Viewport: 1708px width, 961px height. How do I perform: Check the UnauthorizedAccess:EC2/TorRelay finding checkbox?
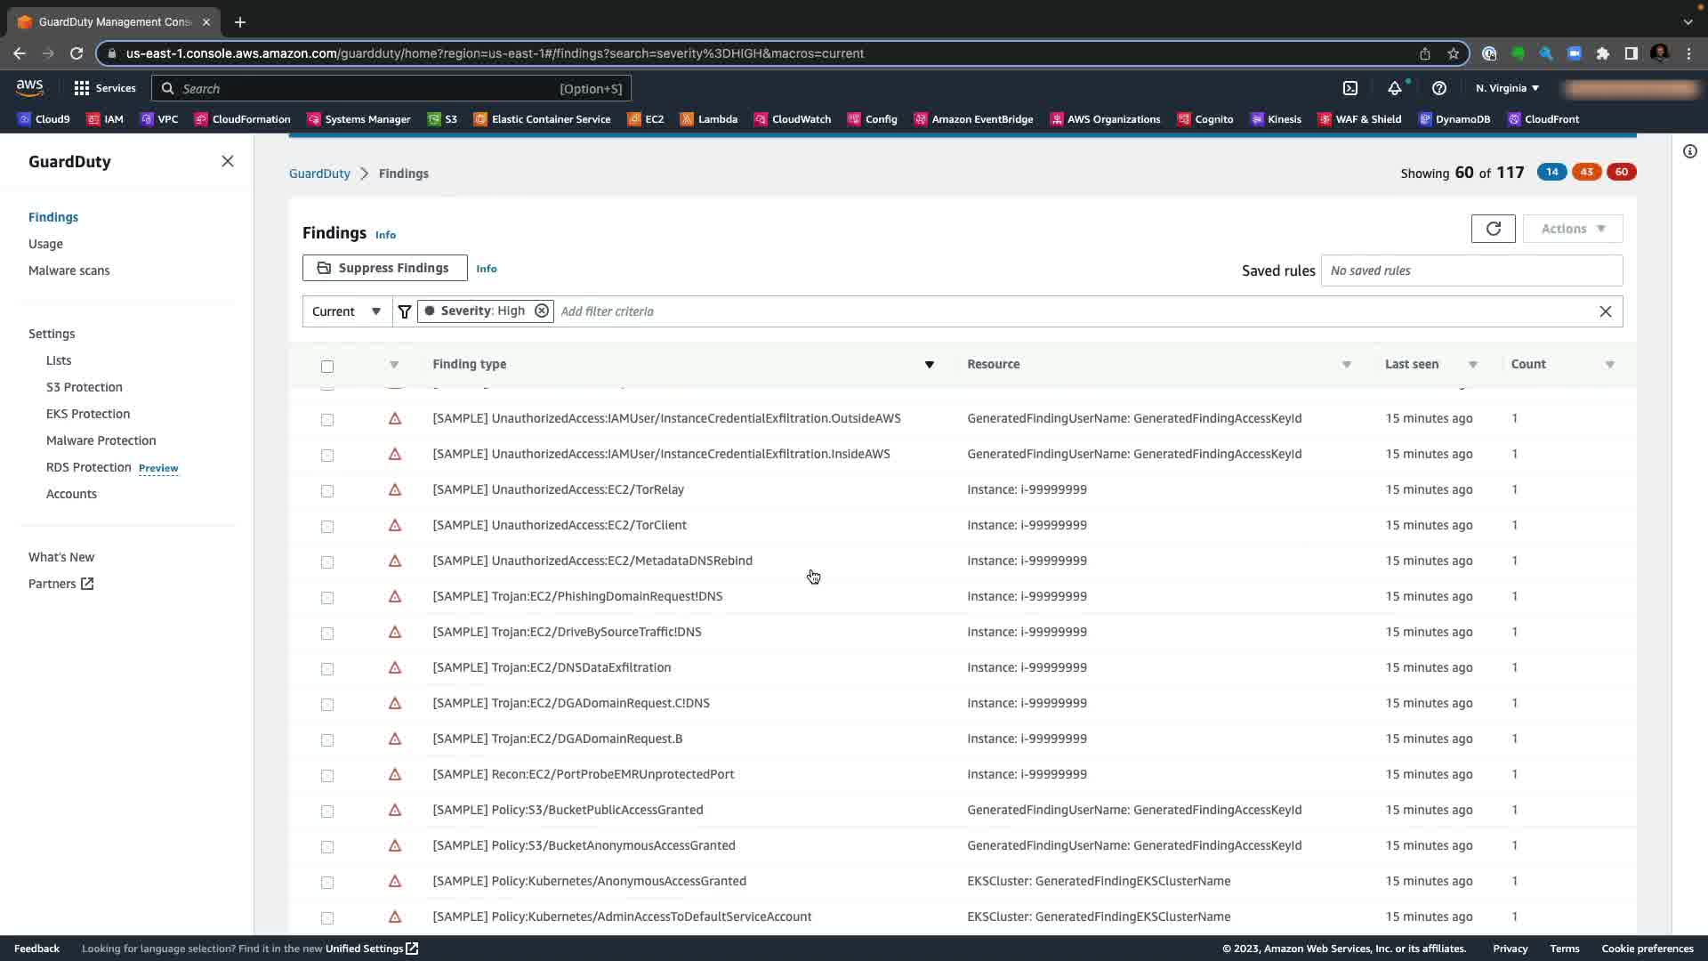(x=327, y=490)
